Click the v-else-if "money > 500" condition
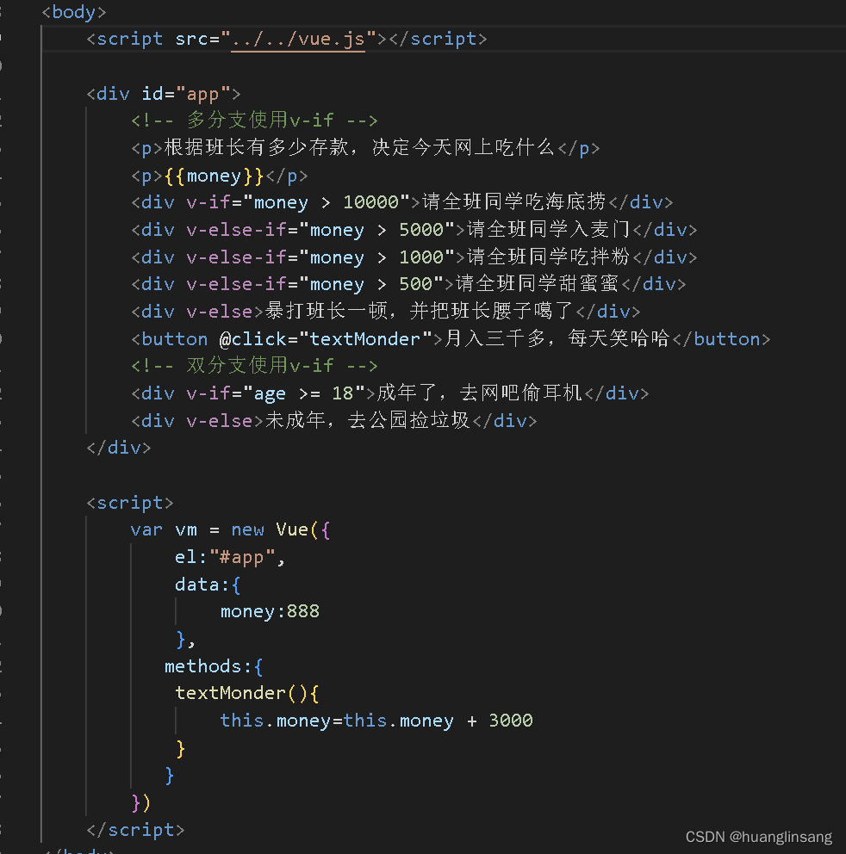846x854 pixels. point(315,284)
